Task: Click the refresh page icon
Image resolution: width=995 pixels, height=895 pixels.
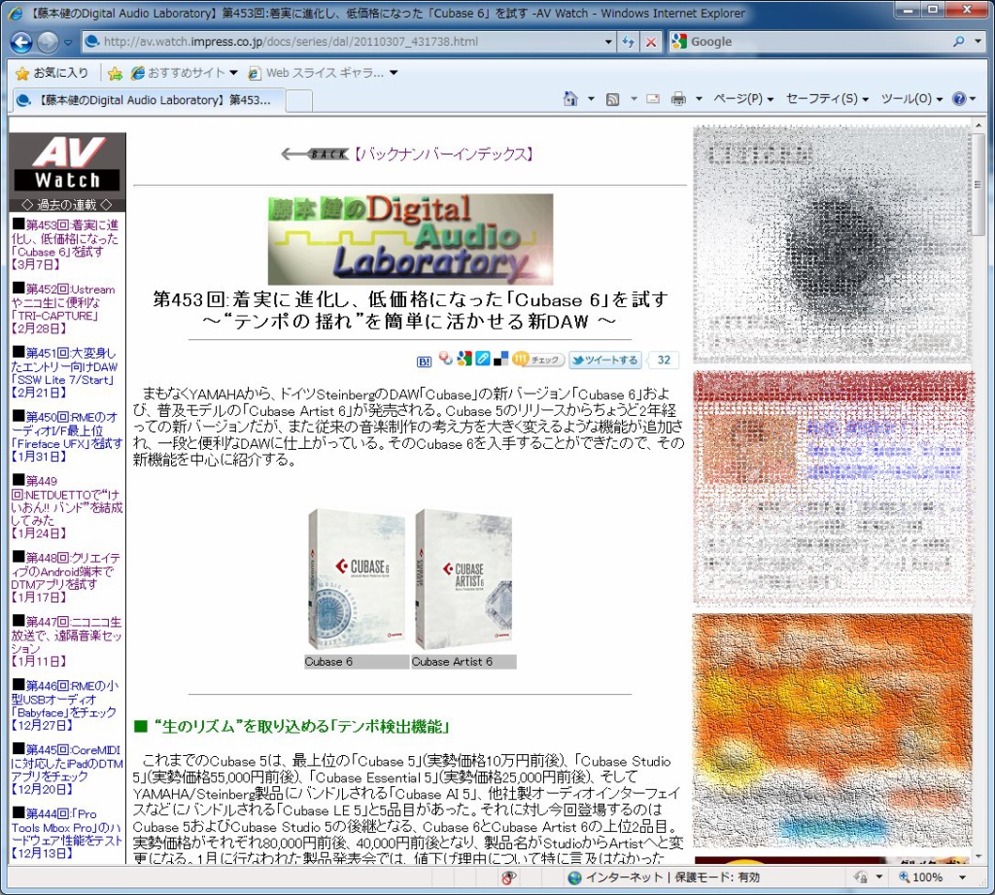Action: point(628,42)
